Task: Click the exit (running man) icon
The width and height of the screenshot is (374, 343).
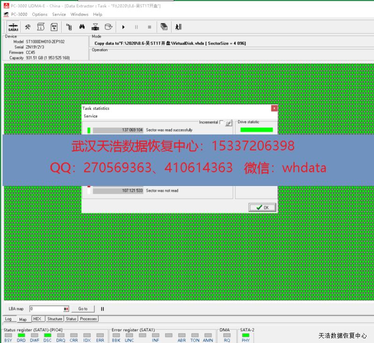Action: [x=178, y=27]
